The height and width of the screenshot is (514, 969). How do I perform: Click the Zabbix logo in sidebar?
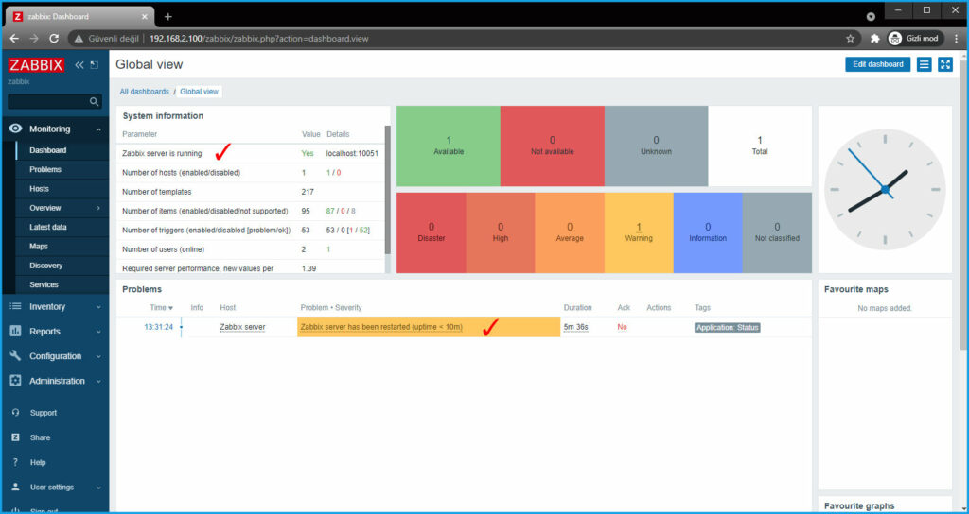[x=37, y=65]
